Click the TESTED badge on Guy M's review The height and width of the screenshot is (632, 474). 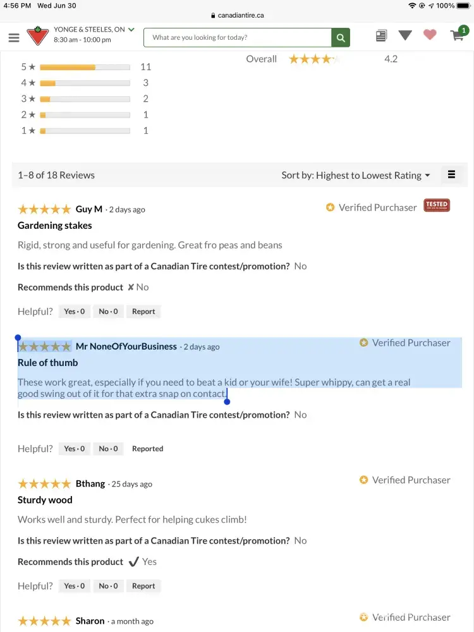[436, 205]
